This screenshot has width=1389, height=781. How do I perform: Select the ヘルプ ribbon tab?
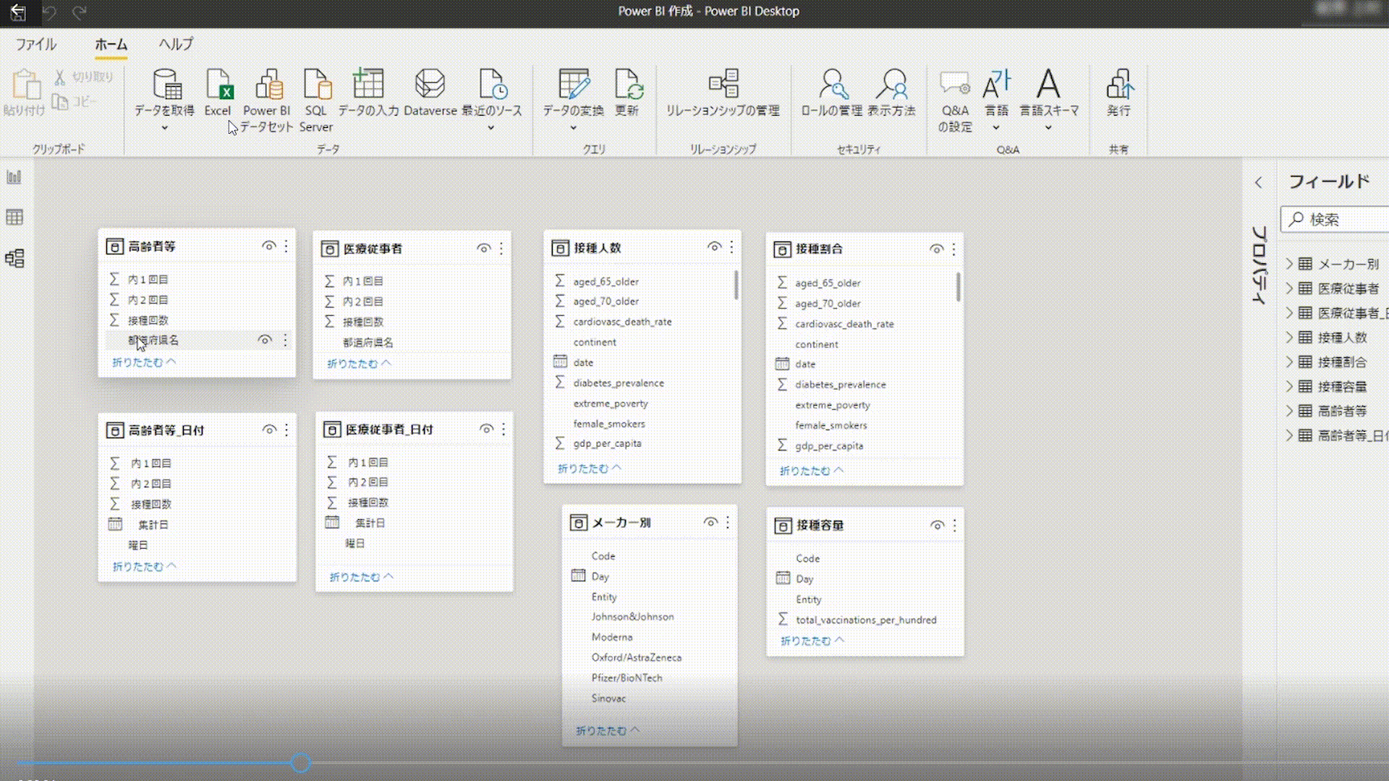click(177, 44)
